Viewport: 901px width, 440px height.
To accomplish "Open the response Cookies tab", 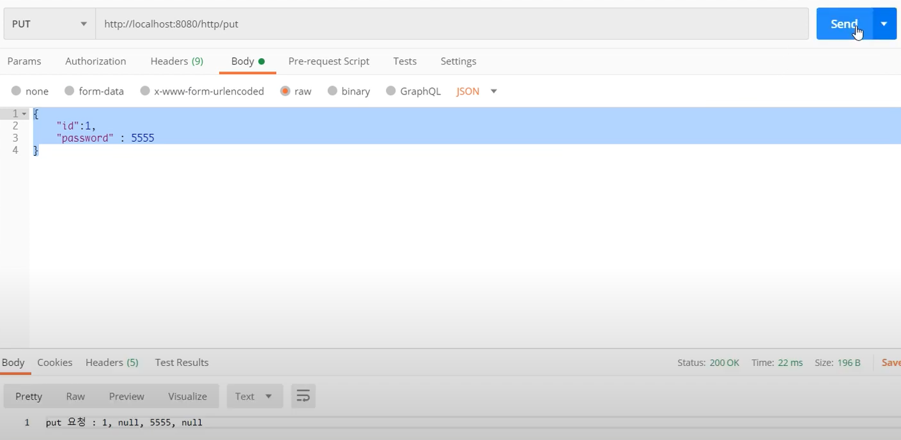I will pos(55,362).
